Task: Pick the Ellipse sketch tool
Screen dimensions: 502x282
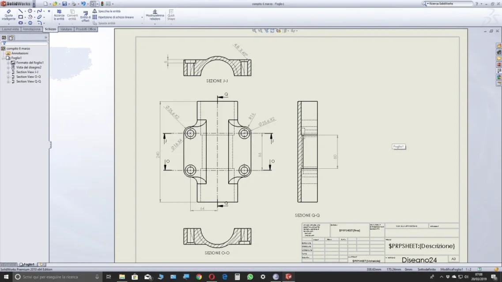Action: click(39, 17)
